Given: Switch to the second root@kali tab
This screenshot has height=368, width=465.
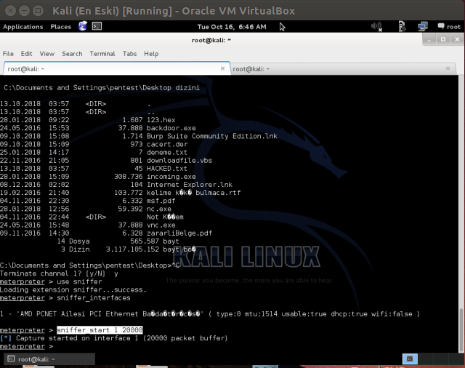Looking at the screenshot, I should 343,68.
